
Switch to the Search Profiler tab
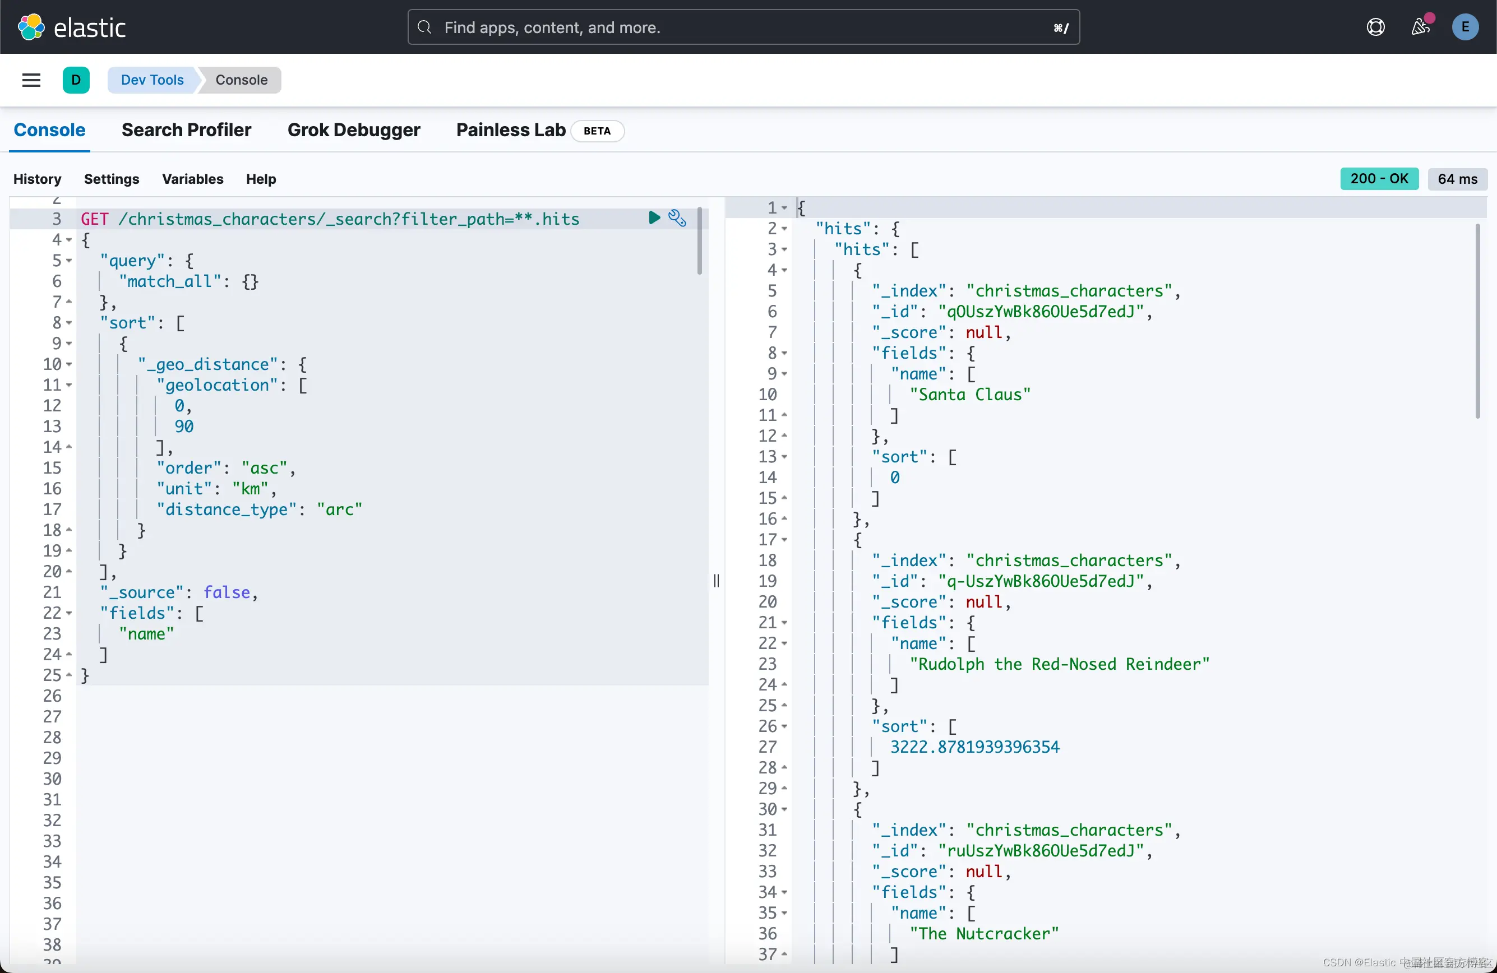186,129
